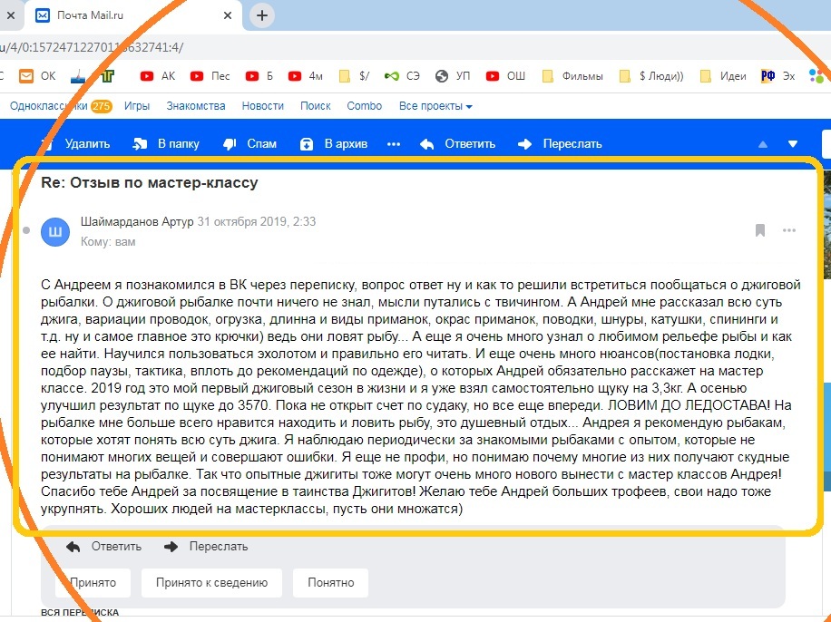Image resolution: width=831 pixels, height=622 pixels.
Task: Open a new browser tab
Action: [x=262, y=15]
